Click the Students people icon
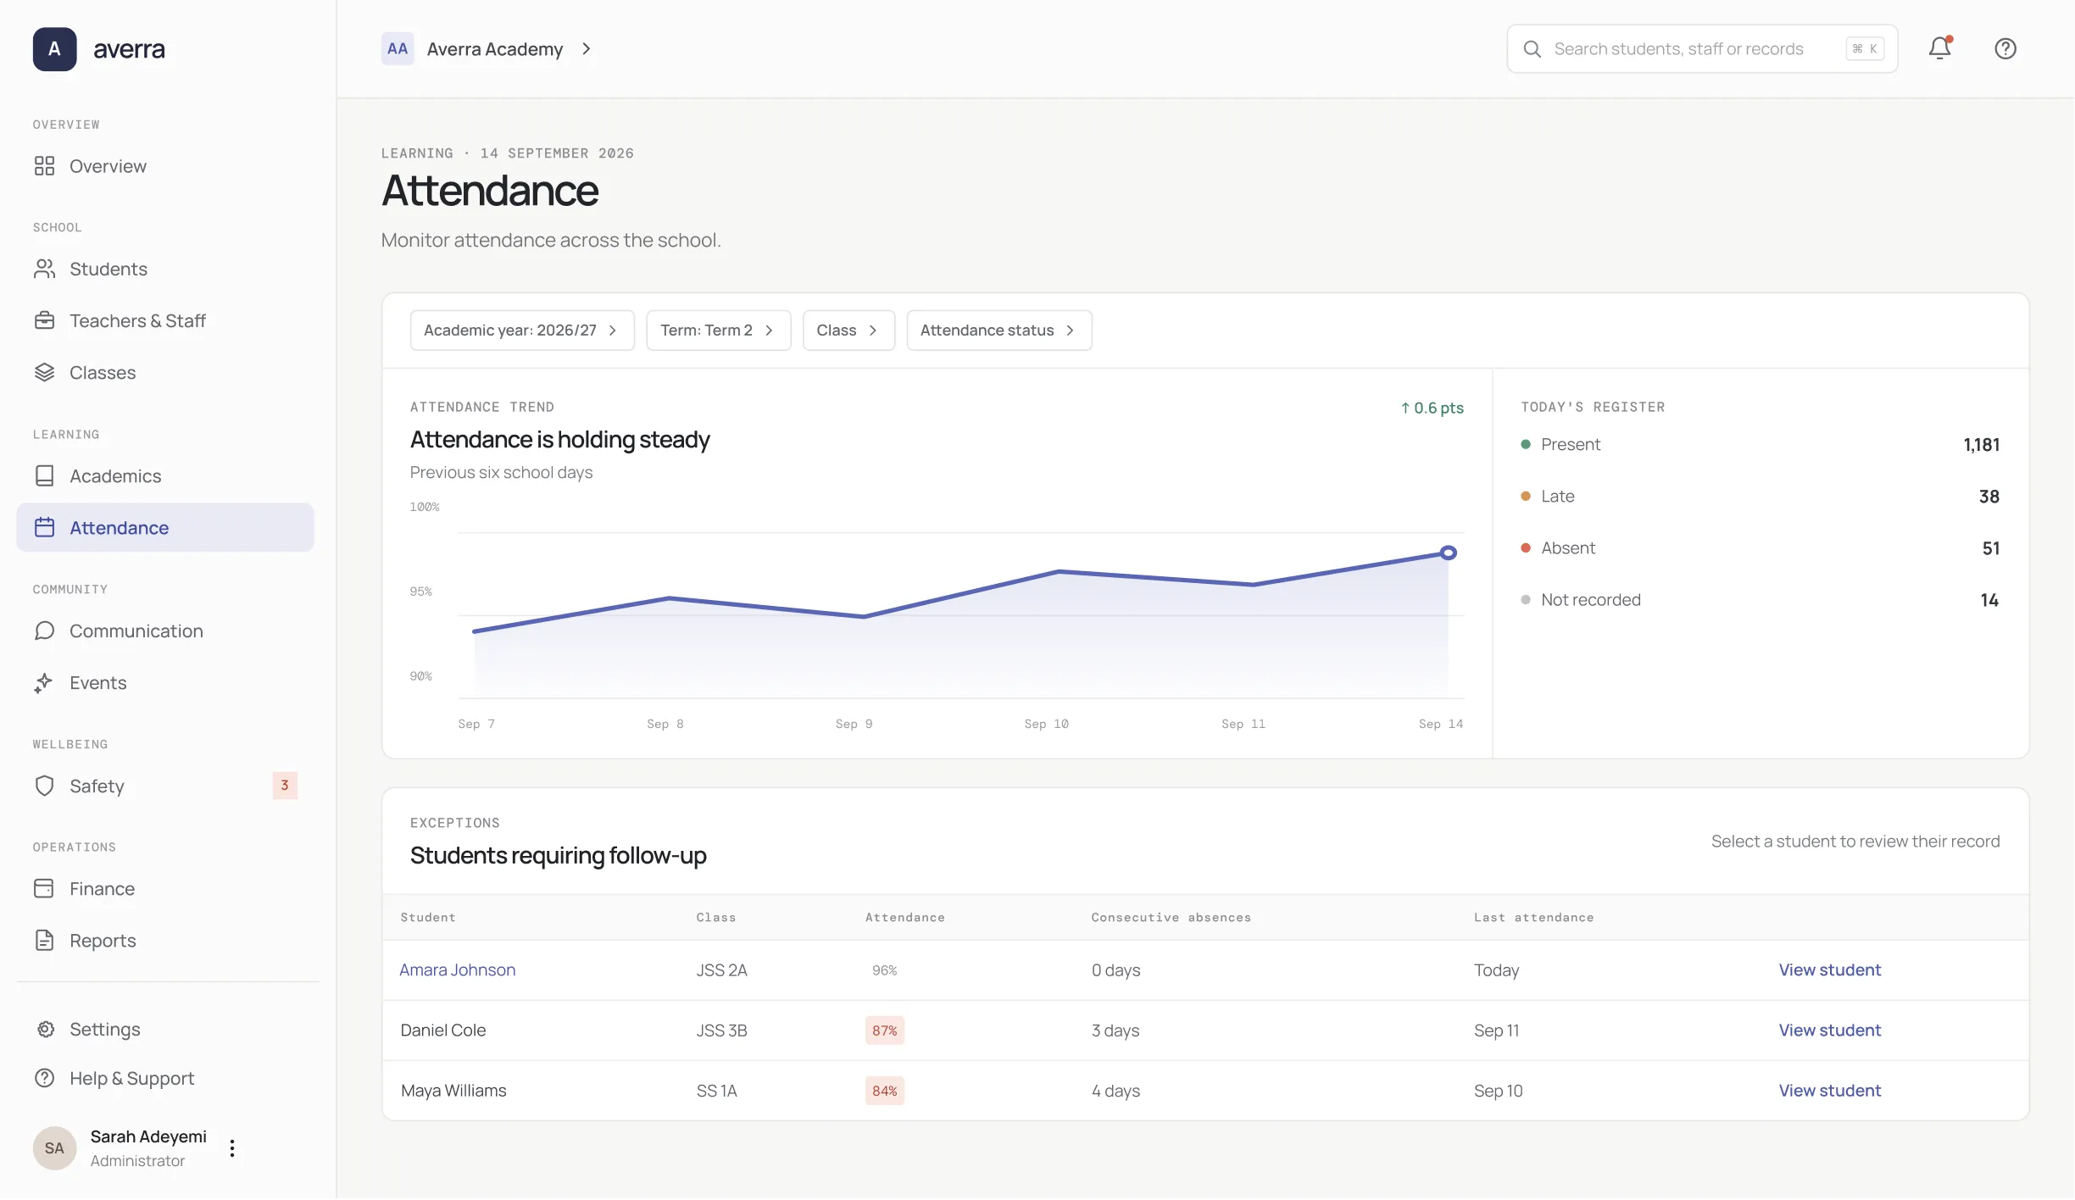 (44, 269)
